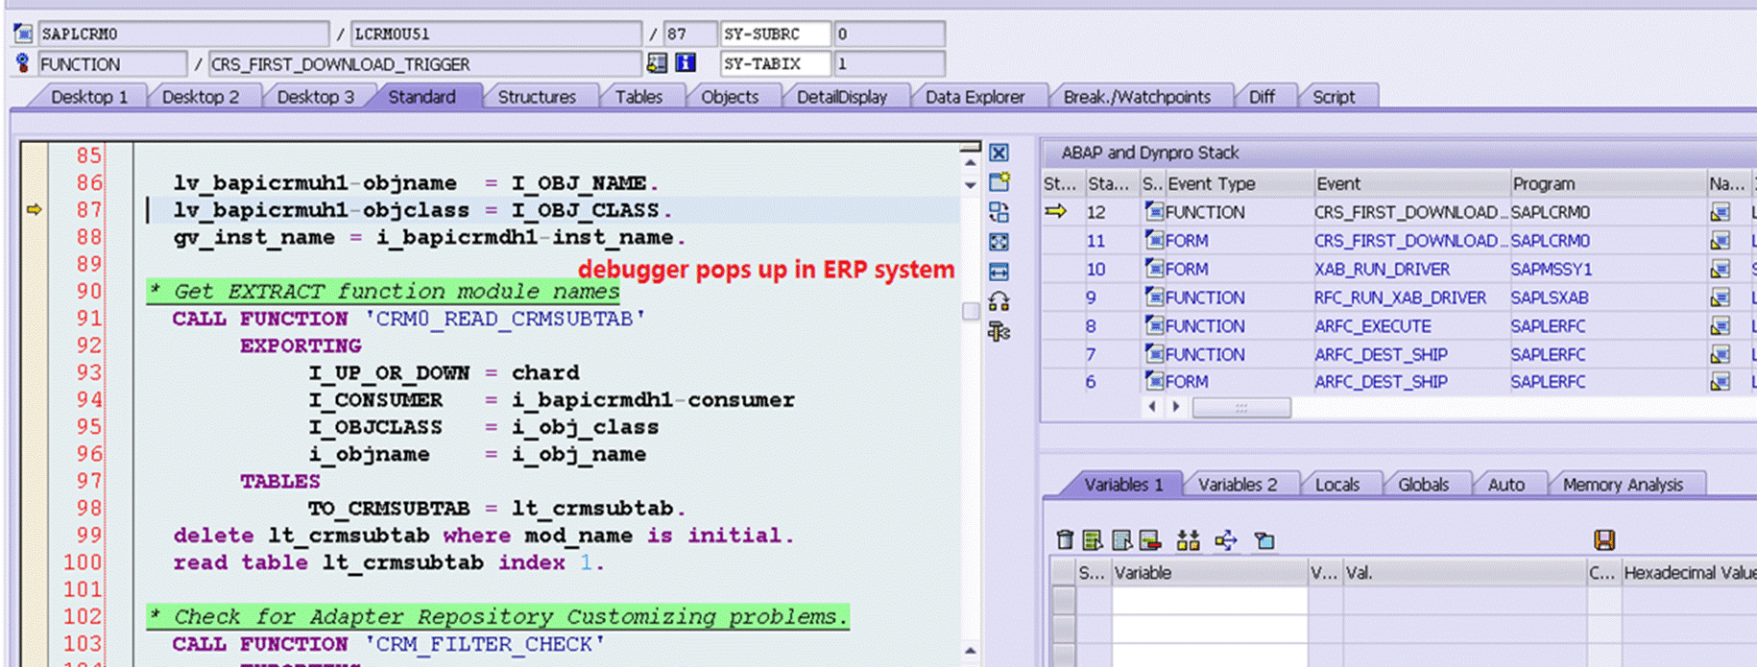Open the tool services wrench icon

[999, 332]
